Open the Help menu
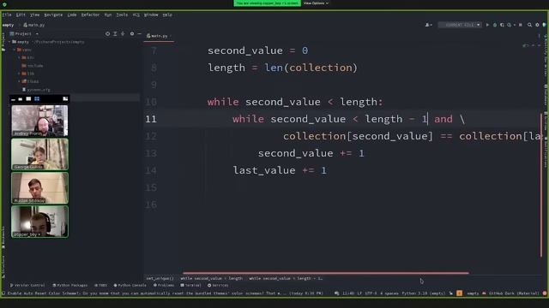The image size is (549, 308). pyautogui.click(x=167, y=15)
